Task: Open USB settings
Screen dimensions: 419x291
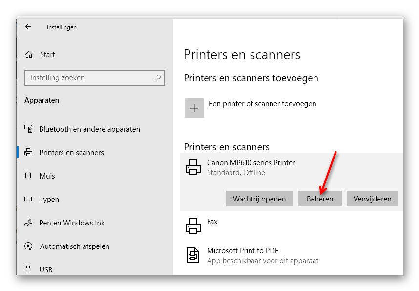Action: click(x=46, y=269)
